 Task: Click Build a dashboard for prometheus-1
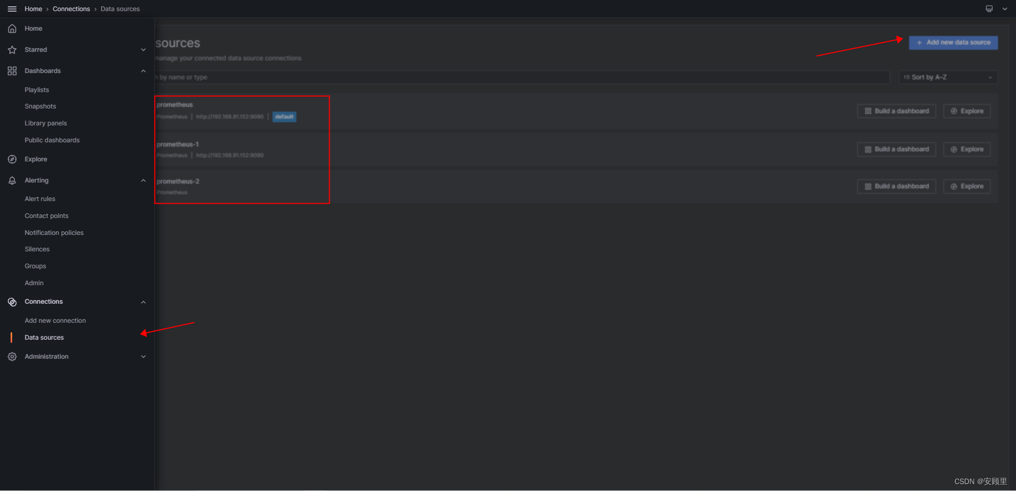click(896, 149)
